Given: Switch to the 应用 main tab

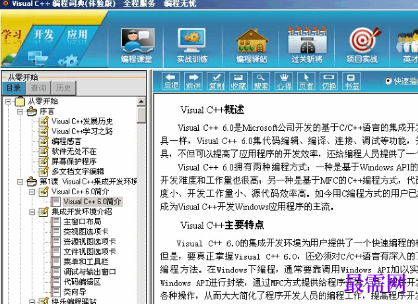Looking at the screenshot, I should point(77,35).
